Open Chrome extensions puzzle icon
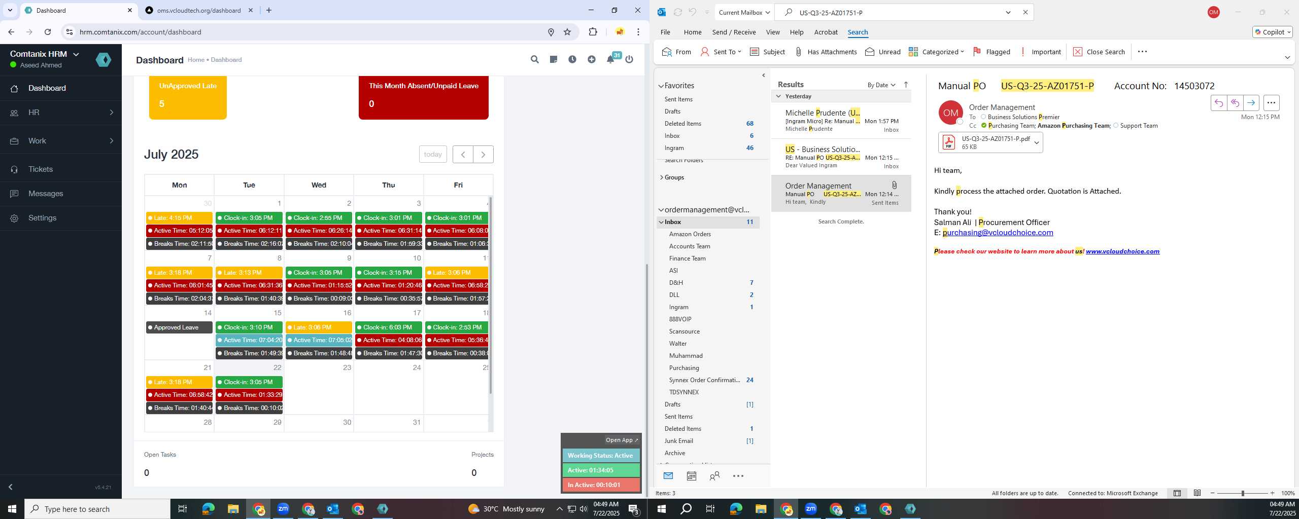 point(593,32)
